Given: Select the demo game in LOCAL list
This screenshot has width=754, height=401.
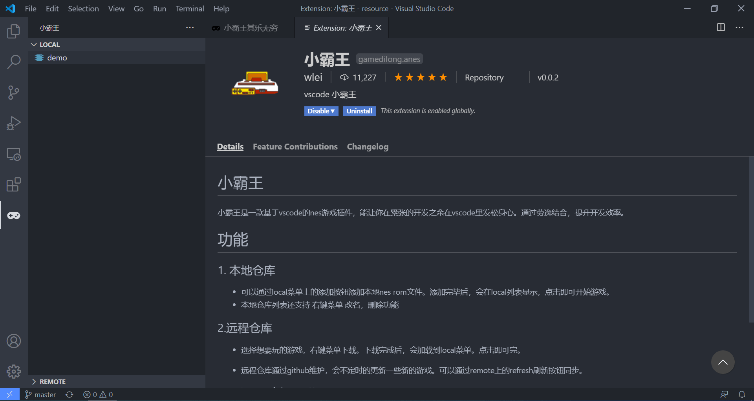Looking at the screenshot, I should tap(117, 58).
